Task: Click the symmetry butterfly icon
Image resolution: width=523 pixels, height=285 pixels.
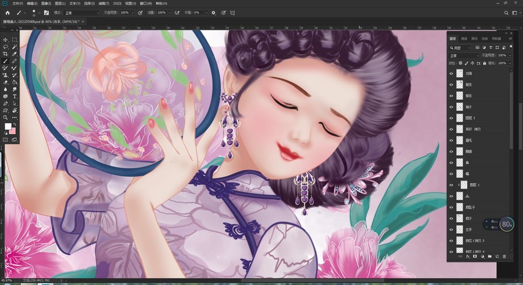Action: click(232, 13)
